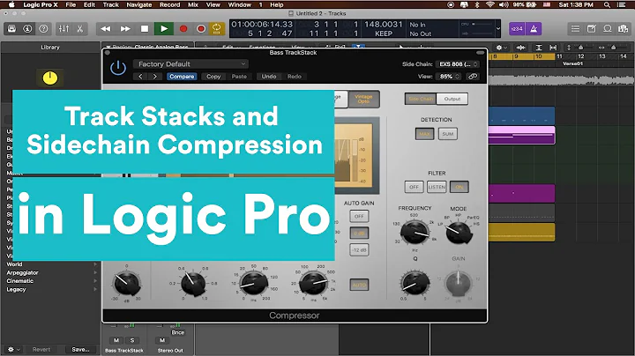Image resolution: width=635 pixels, height=356 pixels.
Task: Open the Editors scissors icon
Action: click(79, 29)
